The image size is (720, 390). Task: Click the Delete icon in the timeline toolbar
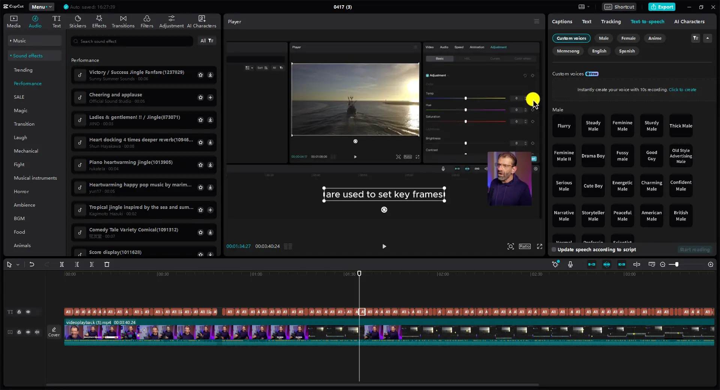106,264
